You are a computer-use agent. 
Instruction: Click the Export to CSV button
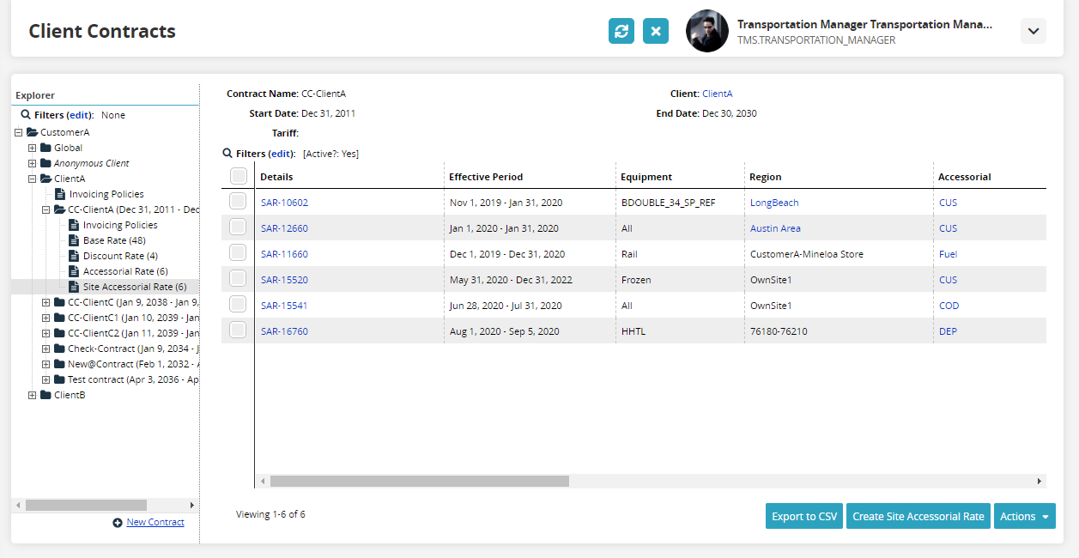804,516
